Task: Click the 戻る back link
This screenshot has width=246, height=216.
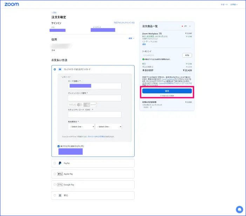Action: (x=54, y=13)
